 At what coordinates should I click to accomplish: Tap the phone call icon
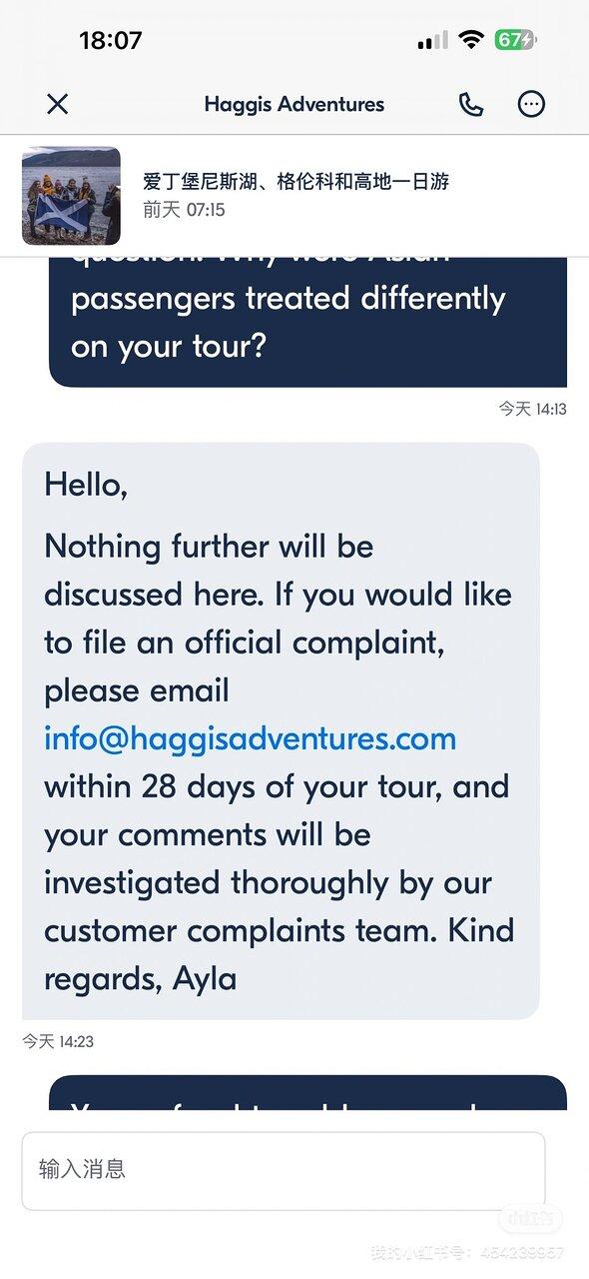click(x=471, y=104)
